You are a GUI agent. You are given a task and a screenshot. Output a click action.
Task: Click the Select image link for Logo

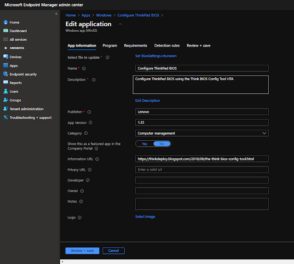145,217
